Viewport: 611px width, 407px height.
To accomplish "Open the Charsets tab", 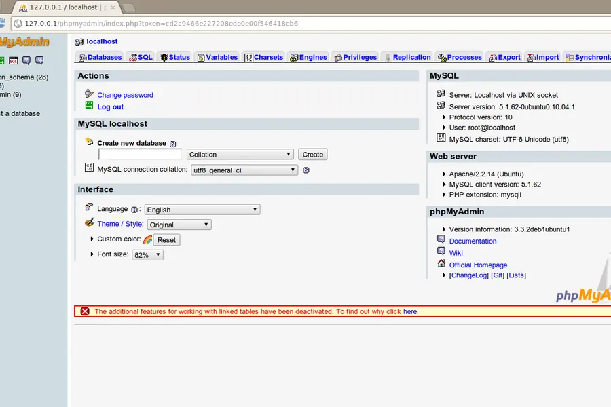I will click(x=263, y=57).
